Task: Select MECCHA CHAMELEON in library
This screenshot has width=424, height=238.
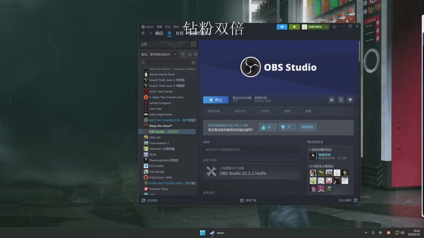Action: tap(169, 121)
